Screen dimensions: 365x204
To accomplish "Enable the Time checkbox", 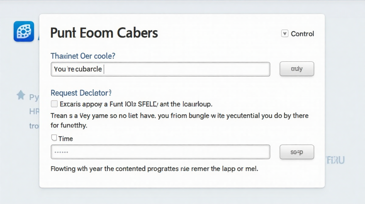I will 54,138.
